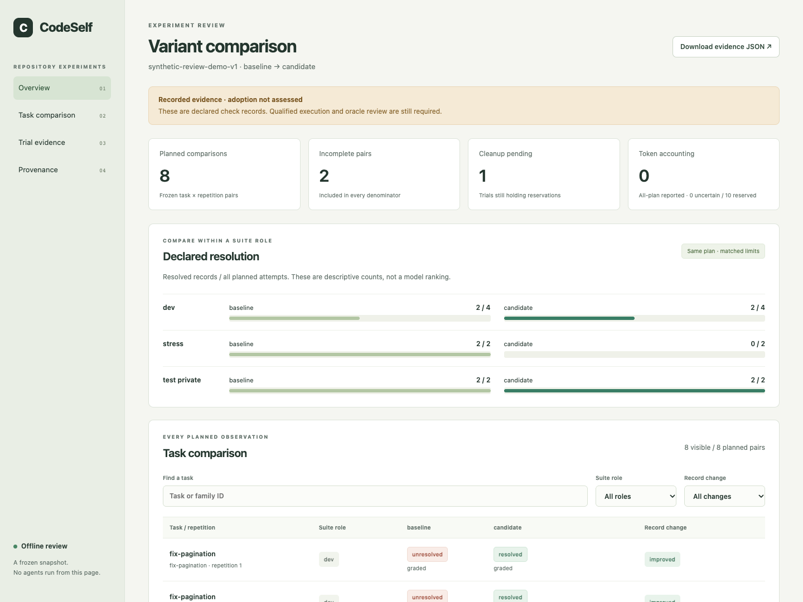
Task: Click stress baseline progress bar
Action: tap(360, 355)
